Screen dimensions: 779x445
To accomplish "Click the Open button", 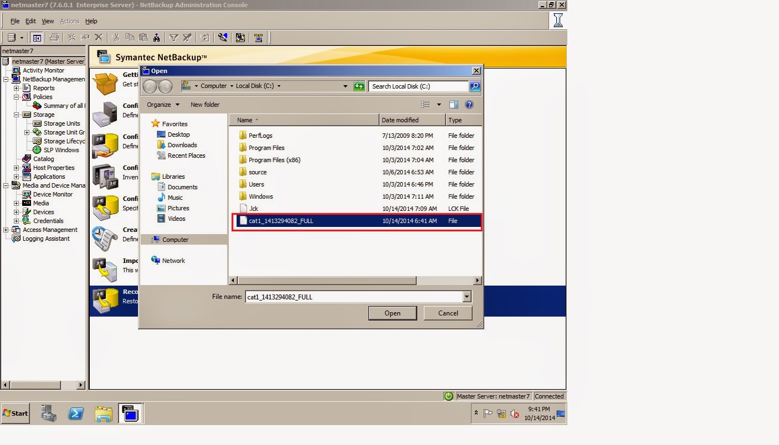I will click(x=392, y=313).
